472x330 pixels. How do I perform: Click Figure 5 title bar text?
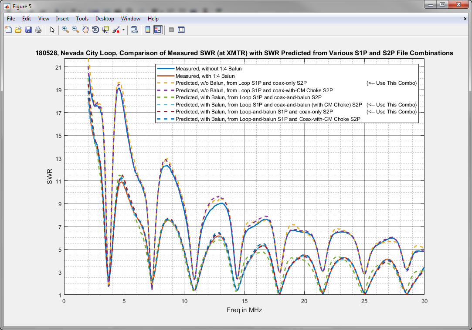(x=22, y=7)
